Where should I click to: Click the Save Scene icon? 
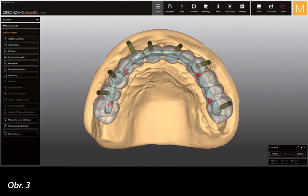(271, 8)
